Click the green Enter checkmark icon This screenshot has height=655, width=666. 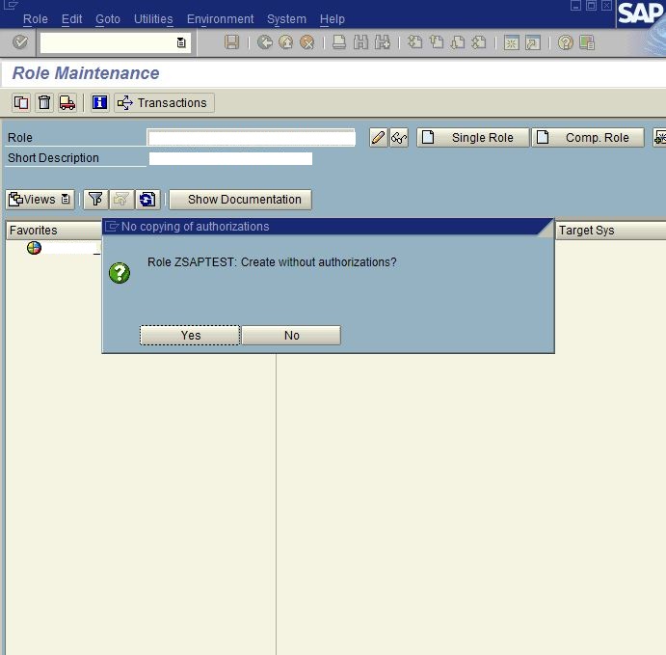coord(20,42)
